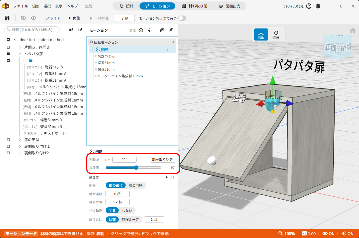Select the 回転 gizmo tool in viewport
The height and width of the screenshot is (238, 359).
pos(276,34)
